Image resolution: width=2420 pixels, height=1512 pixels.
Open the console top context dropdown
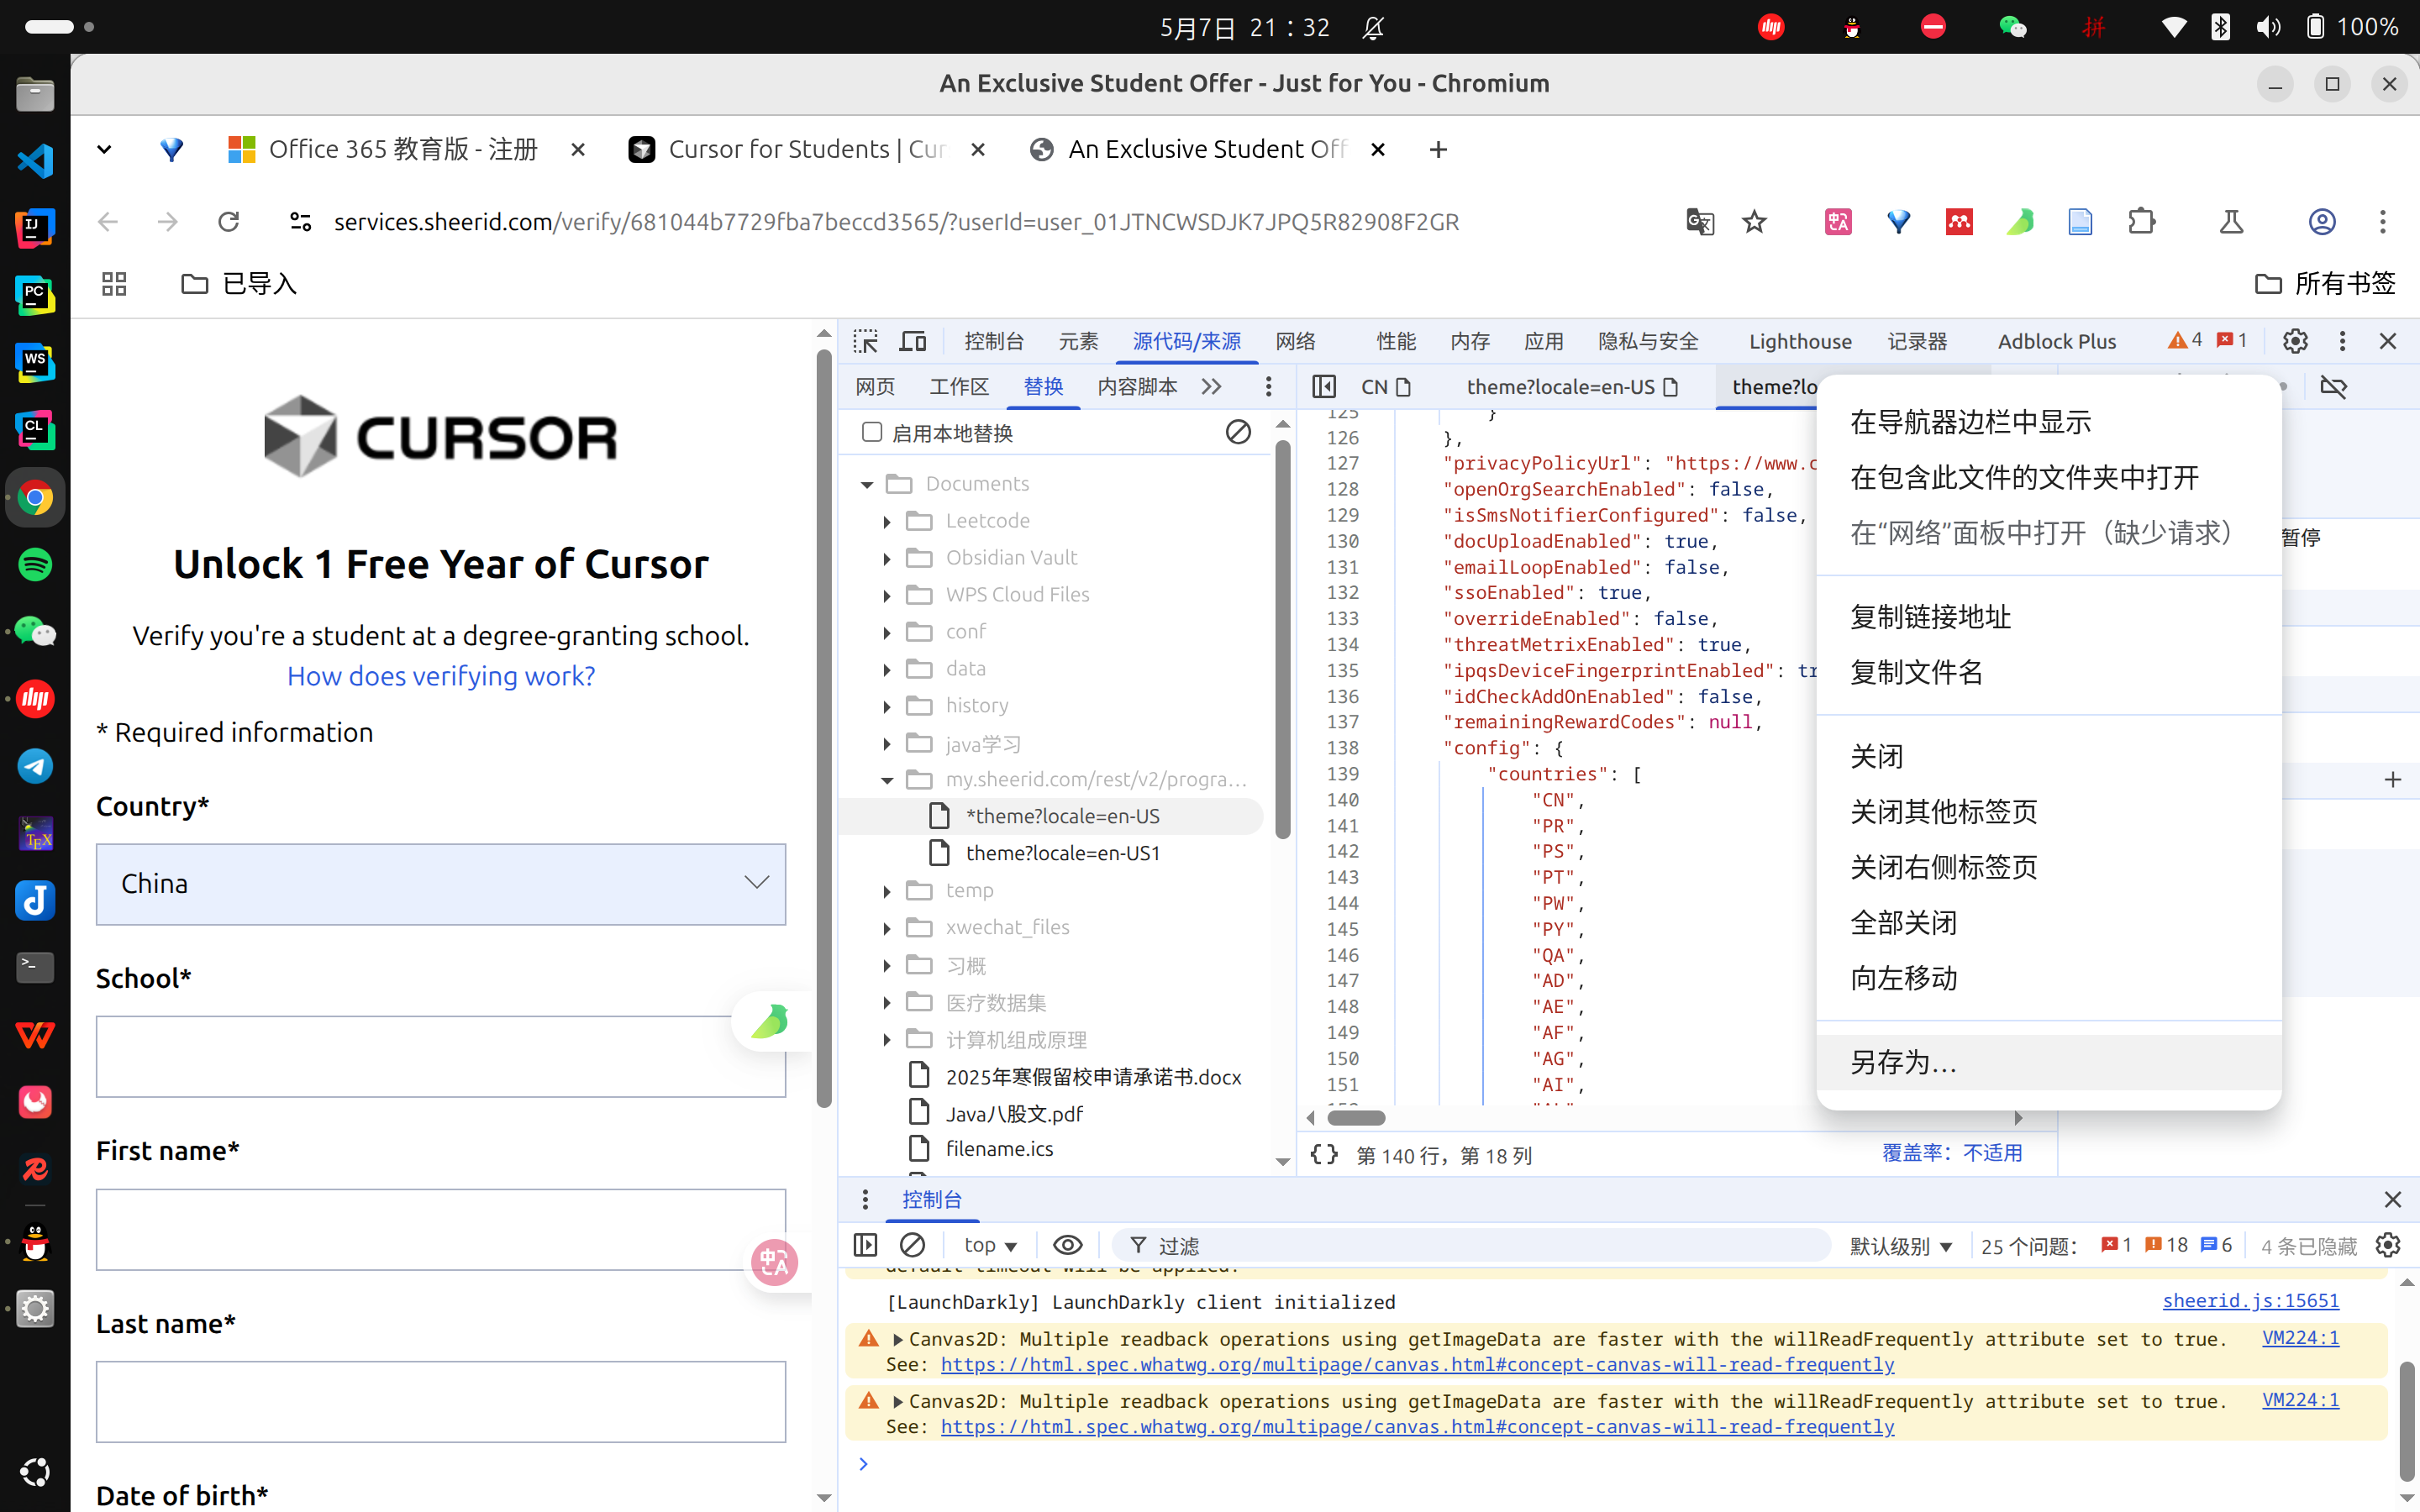coord(989,1245)
